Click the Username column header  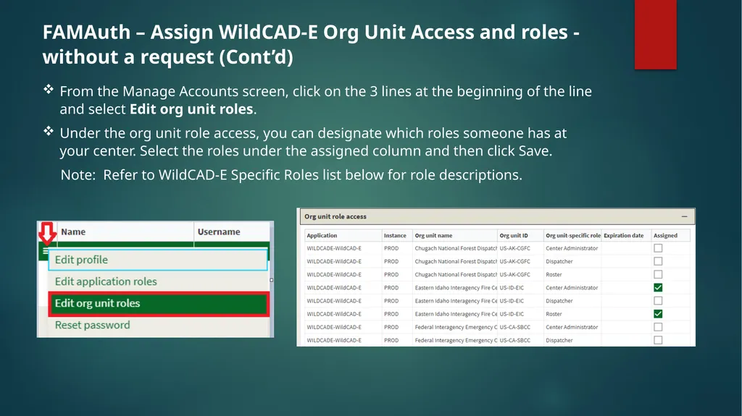point(232,232)
